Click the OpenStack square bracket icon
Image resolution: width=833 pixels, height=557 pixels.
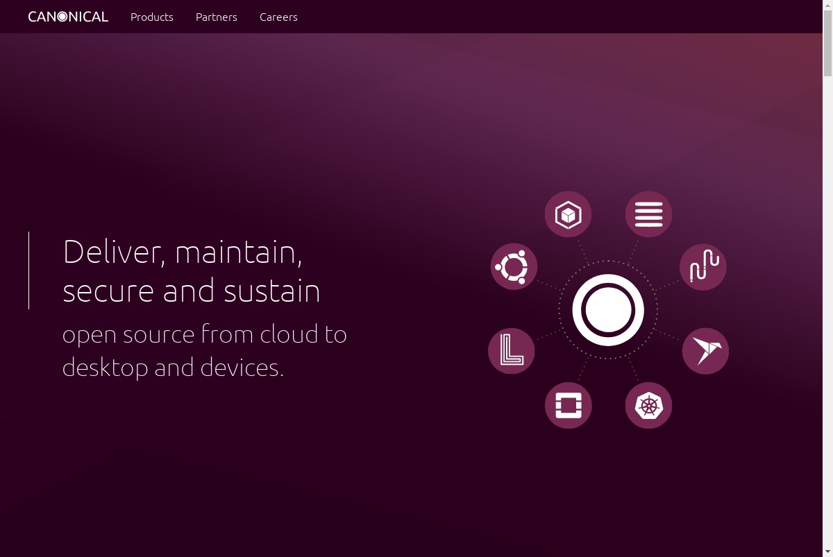click(x=568, y=405)
